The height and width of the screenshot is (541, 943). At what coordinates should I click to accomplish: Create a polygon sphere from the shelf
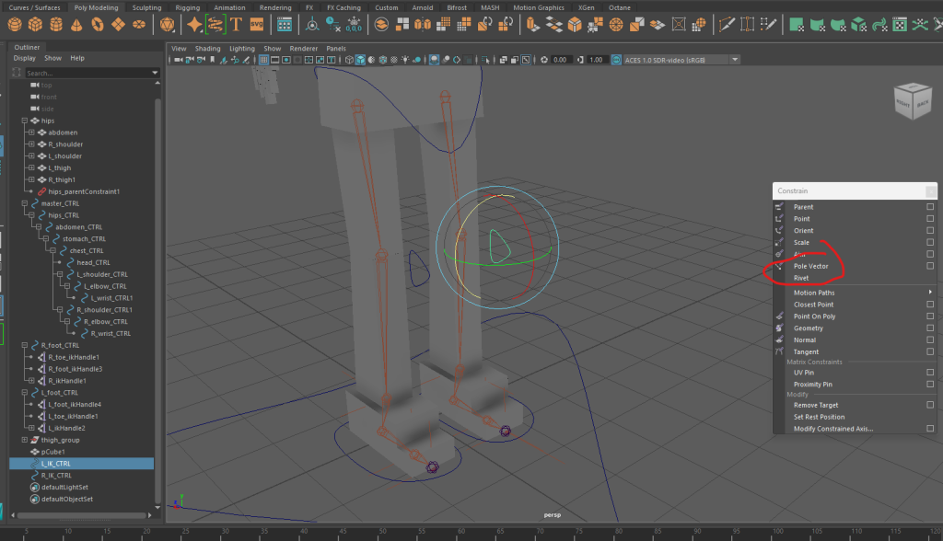[x=15, y=25]
